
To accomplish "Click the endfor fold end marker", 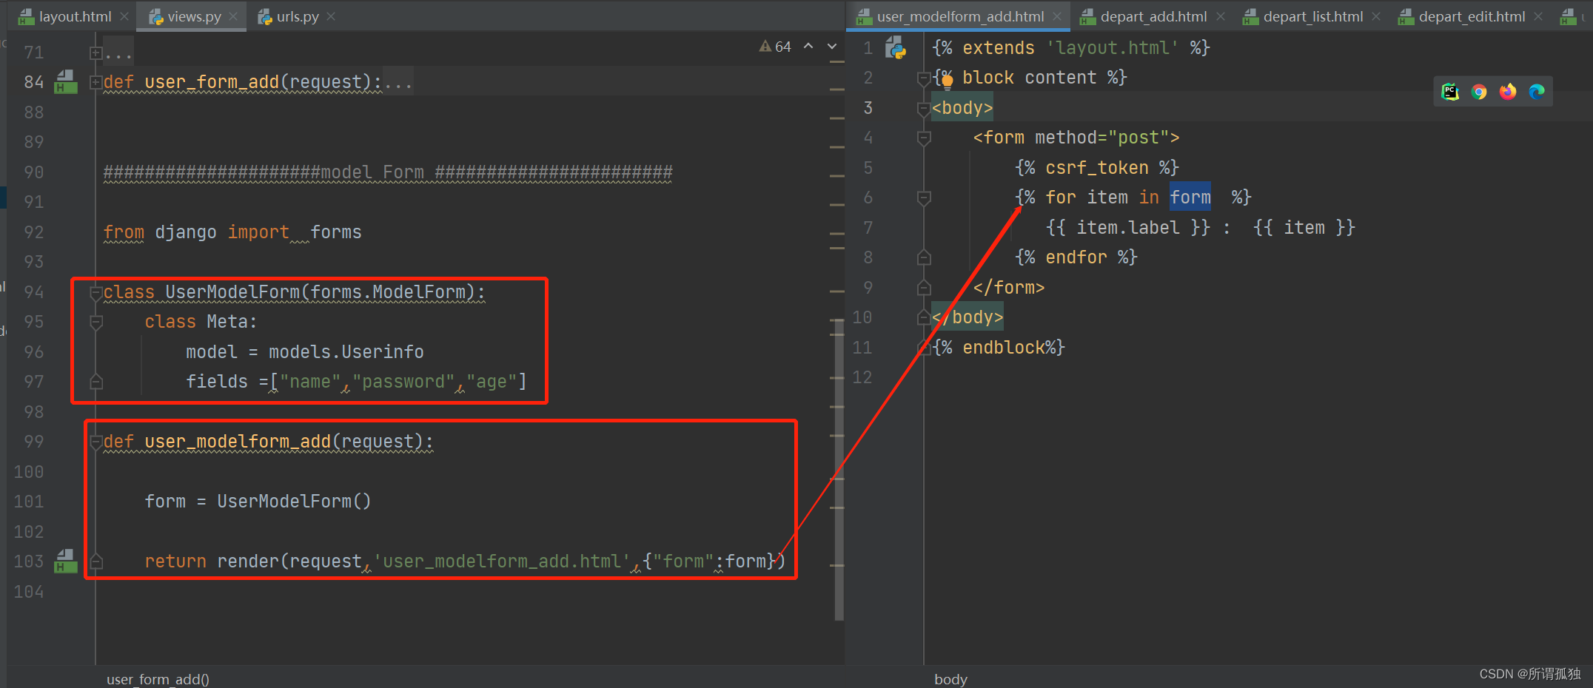I will (924, 257).
